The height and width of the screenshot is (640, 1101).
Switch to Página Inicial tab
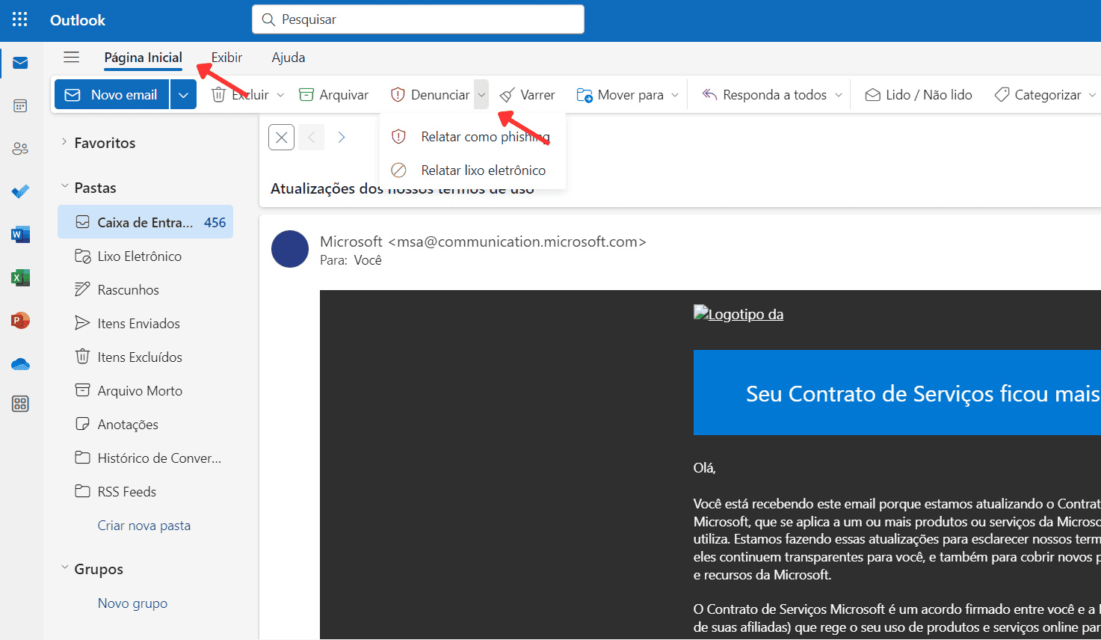click(x=143, y=58)
